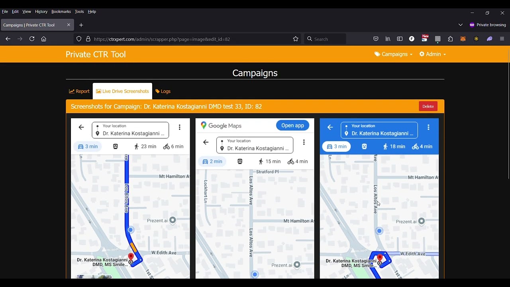Choose 23 min walking option
This screenshot has height=287, width=510.
point(145,146)
